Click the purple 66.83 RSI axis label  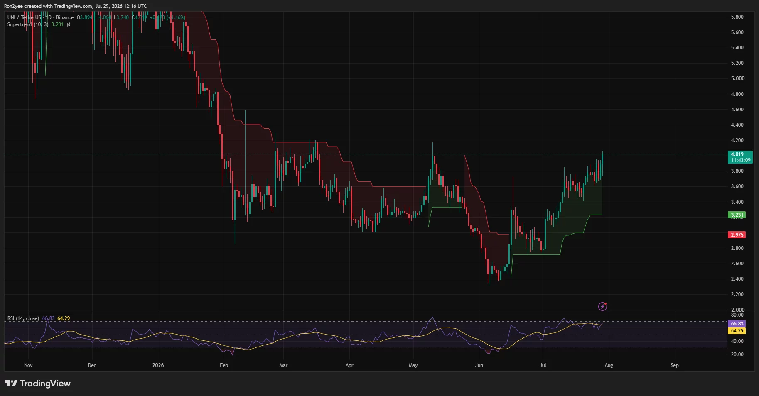tap(737, 324)
